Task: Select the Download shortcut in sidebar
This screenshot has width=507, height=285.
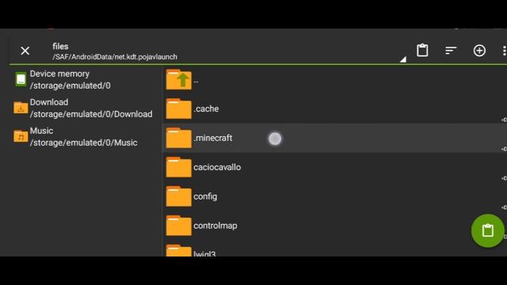Action: pyautogui.click(x=85, y=108)
